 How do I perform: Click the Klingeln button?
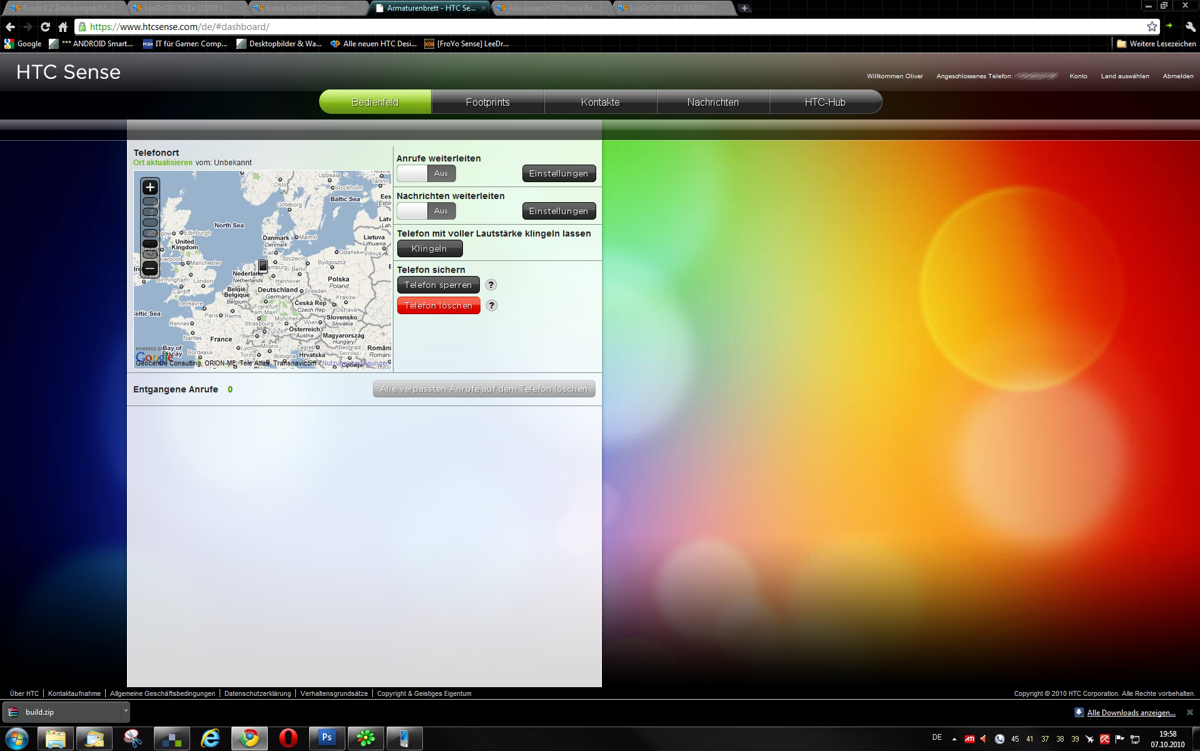pyautogui.click(x=430, y=248)
